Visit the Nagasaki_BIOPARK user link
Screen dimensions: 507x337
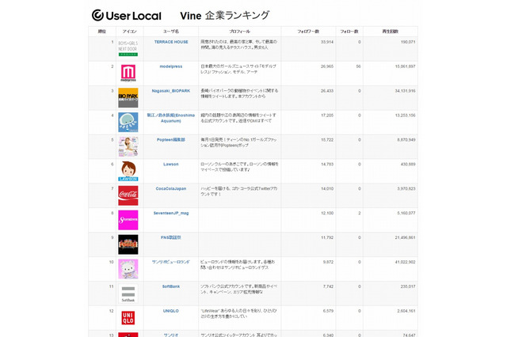(171, 91)
